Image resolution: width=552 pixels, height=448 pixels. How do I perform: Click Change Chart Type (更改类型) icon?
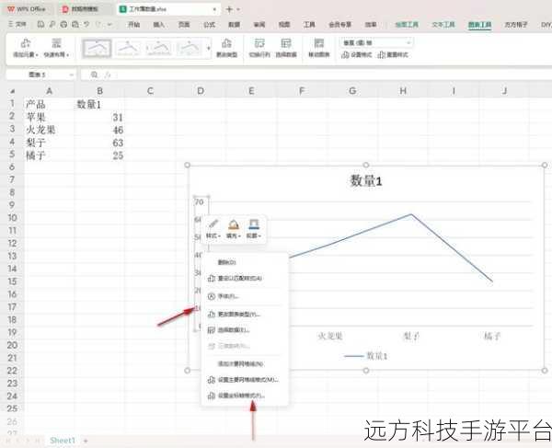(226, 48)
